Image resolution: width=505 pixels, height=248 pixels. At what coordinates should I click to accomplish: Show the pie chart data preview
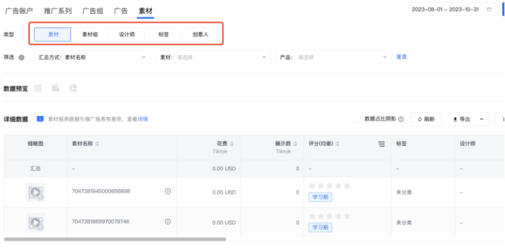pyautogui.click(x=73, y=87)
